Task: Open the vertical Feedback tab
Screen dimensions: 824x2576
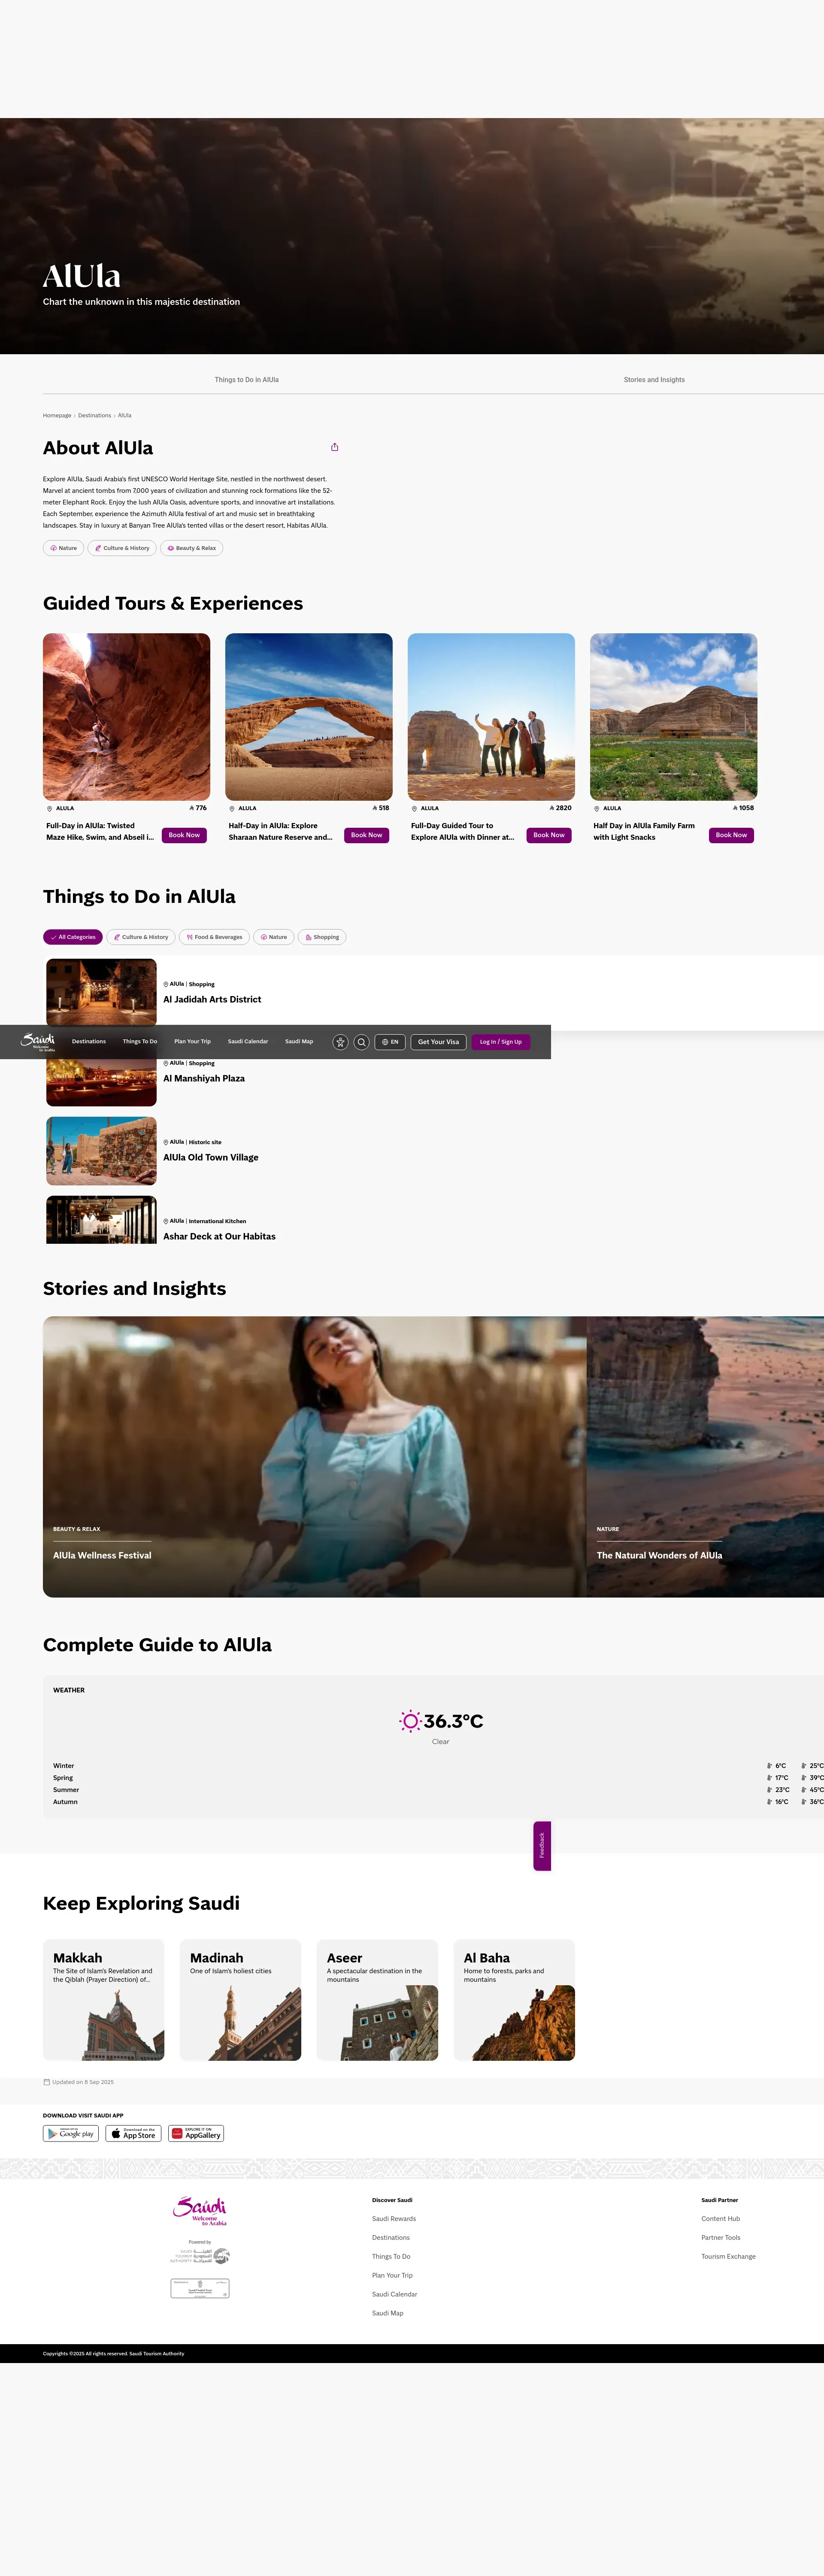Action: point(542,1846)
